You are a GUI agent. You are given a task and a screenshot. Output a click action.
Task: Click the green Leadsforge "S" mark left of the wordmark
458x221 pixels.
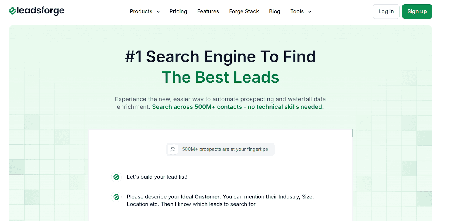pyautogui.click(x=12, y=11)
